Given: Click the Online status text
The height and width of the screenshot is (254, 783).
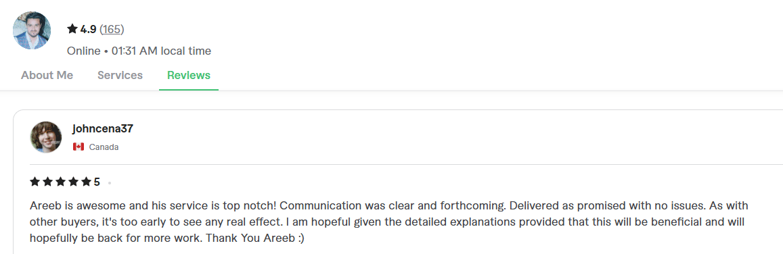Looking at the screenshot, I should [83, 51].
